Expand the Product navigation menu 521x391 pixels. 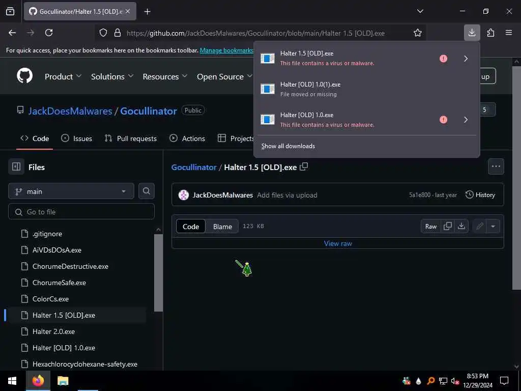pos(63,76)
